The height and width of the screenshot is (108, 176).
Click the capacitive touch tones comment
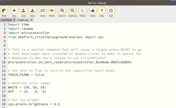coord(61,71)
